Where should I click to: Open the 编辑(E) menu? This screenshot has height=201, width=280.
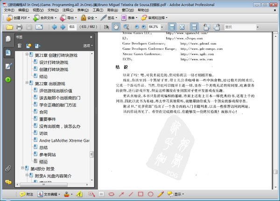(24, 10)
